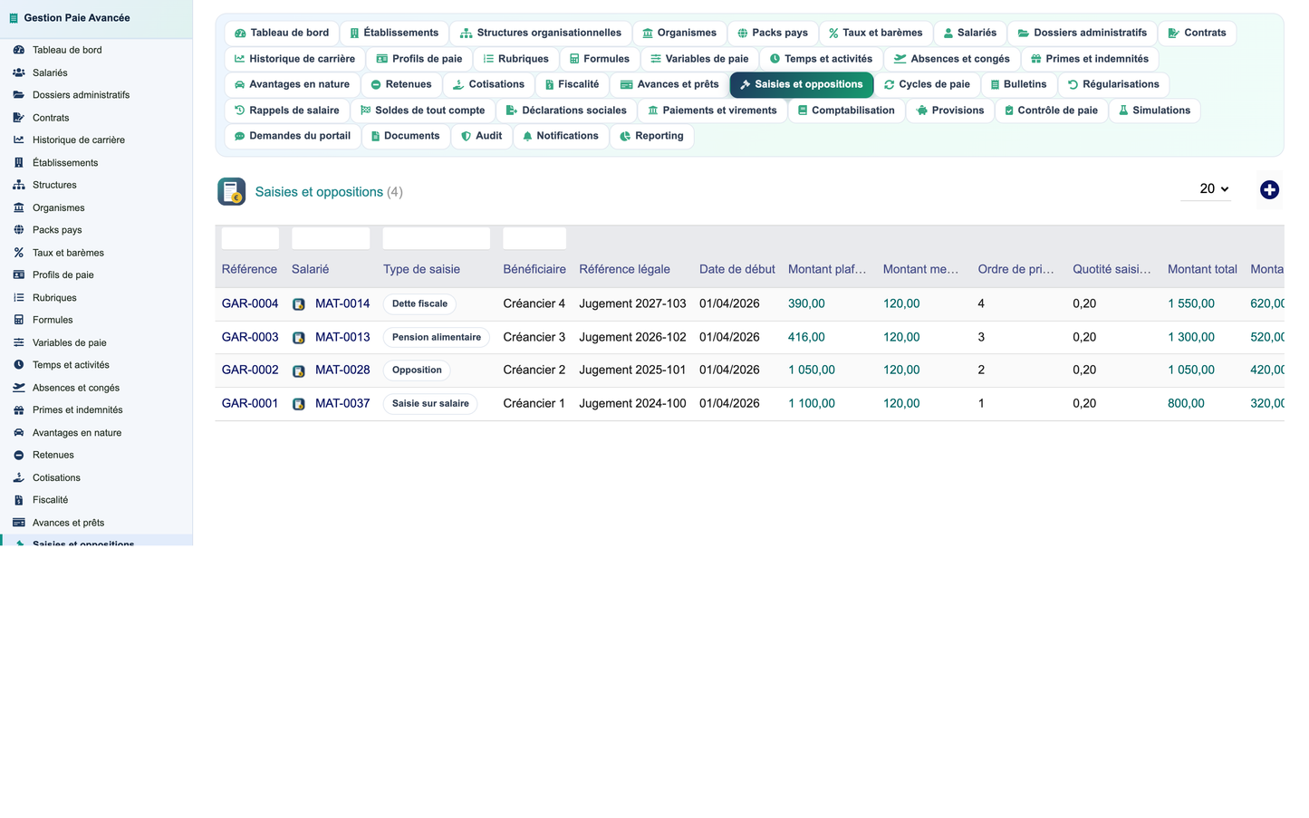The height and width of the screenshot is (818, 1309).
Task: Open Fiscalité in the sidebar
Action: [96, 500]
